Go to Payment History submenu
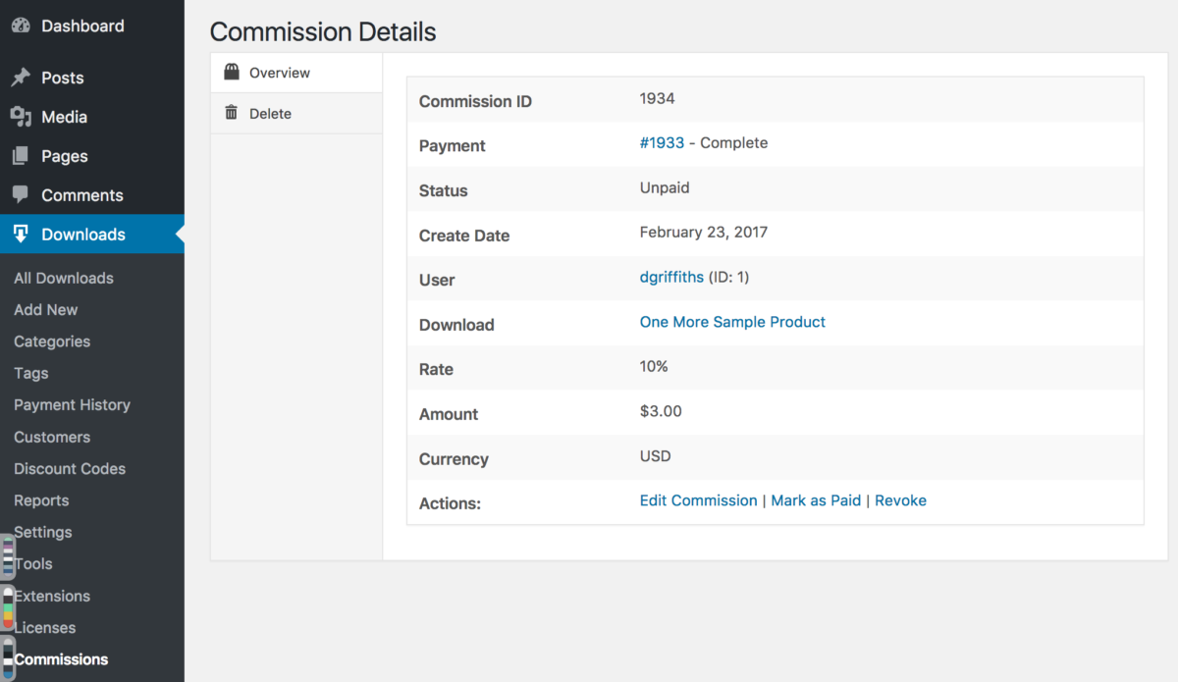The image size is (1178, 682). coord(72,405)
